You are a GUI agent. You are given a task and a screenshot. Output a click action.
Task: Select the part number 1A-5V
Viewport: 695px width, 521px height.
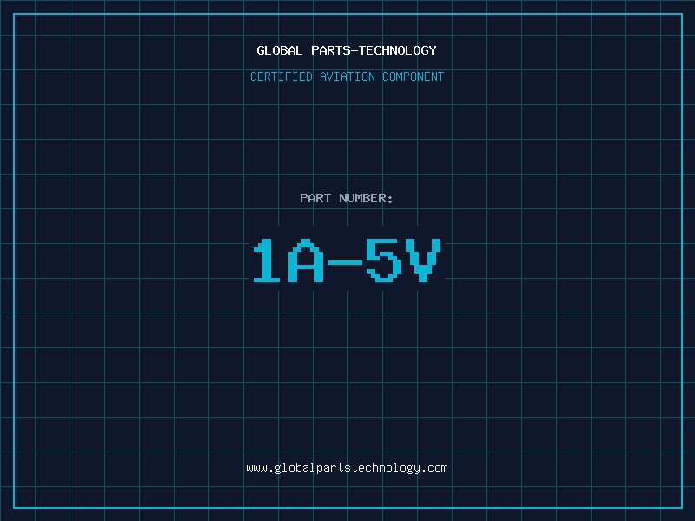pyautogui.click(x=347, y=260)
